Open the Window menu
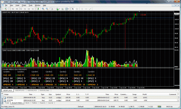 (38, 6)
